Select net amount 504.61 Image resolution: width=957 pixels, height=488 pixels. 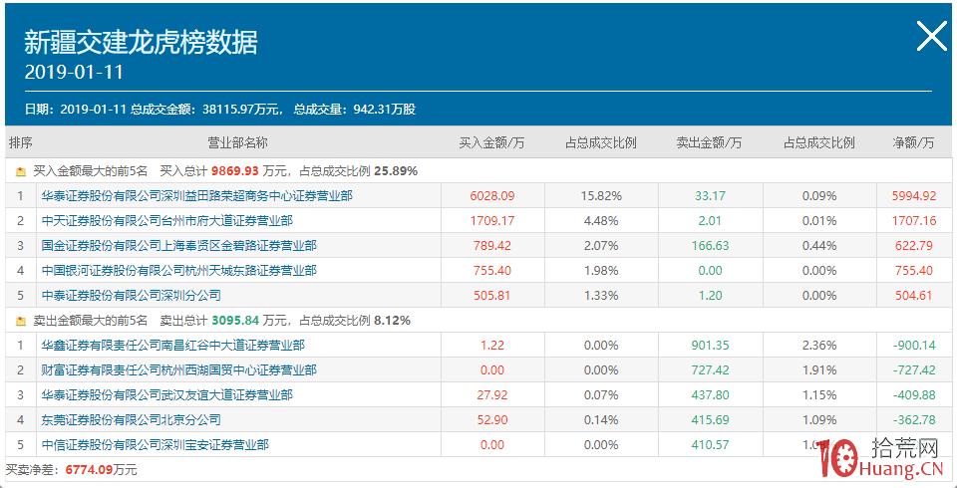click(x=913, y=296)
